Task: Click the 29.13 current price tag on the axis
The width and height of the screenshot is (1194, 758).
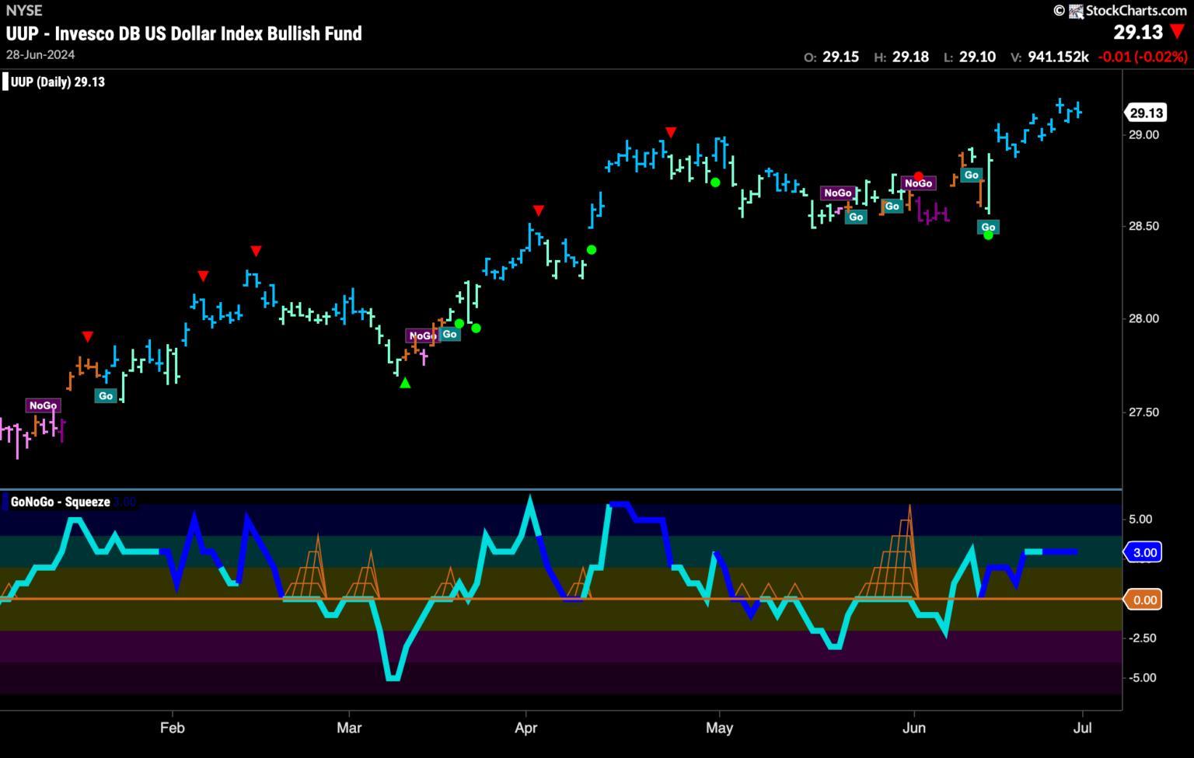Action: (1146, 113)
